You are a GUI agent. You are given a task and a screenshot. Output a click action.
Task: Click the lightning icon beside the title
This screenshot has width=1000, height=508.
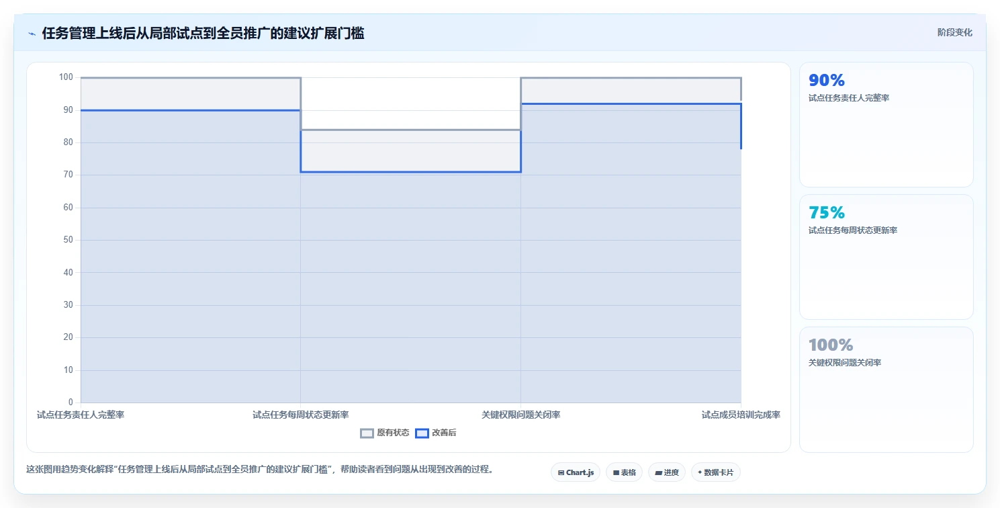(32, 34)
